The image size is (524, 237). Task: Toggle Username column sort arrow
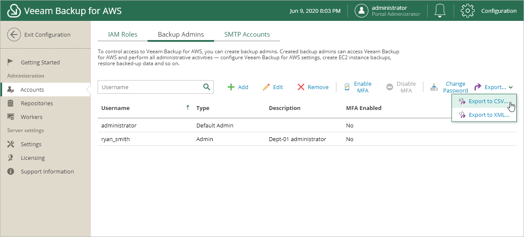(188, 108)
